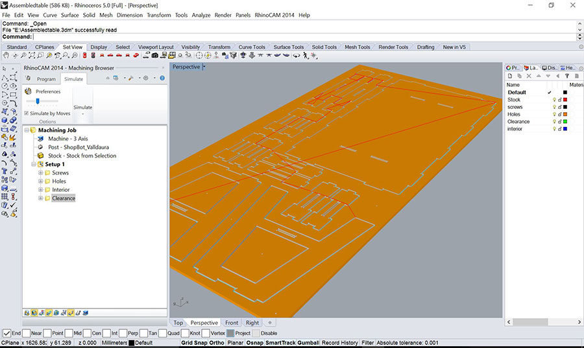Toggle Ortho in status bar
This screenshot has height=348, width=584.
[x=216, y=343]
